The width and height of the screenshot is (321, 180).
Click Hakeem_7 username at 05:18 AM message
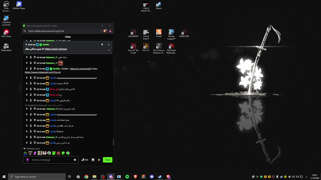[51, 57]
